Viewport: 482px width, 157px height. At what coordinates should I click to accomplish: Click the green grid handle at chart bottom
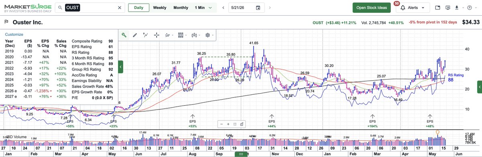(x=241, y=155)
